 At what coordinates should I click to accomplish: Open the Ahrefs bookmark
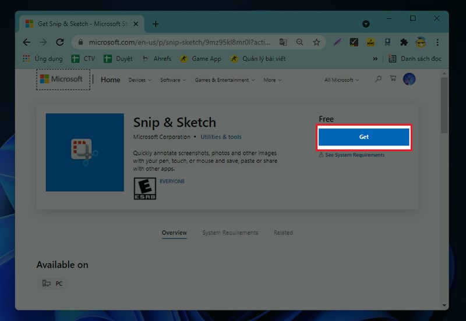pos(157,59)
